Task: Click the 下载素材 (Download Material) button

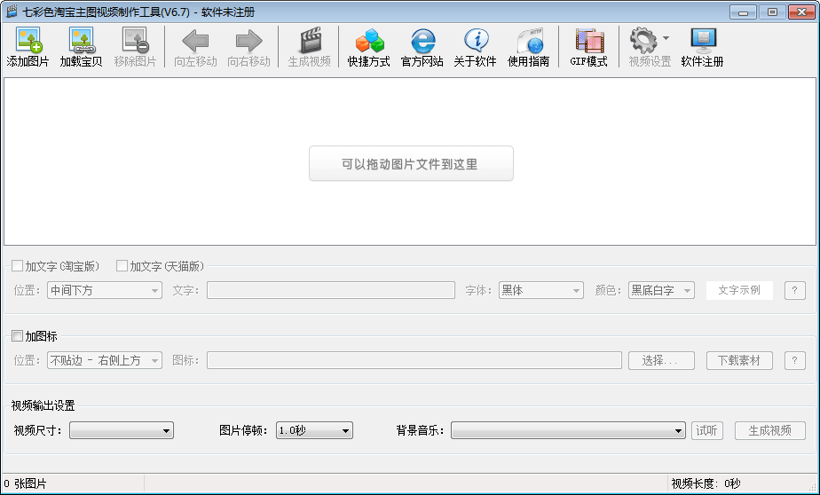Action: 739,361
